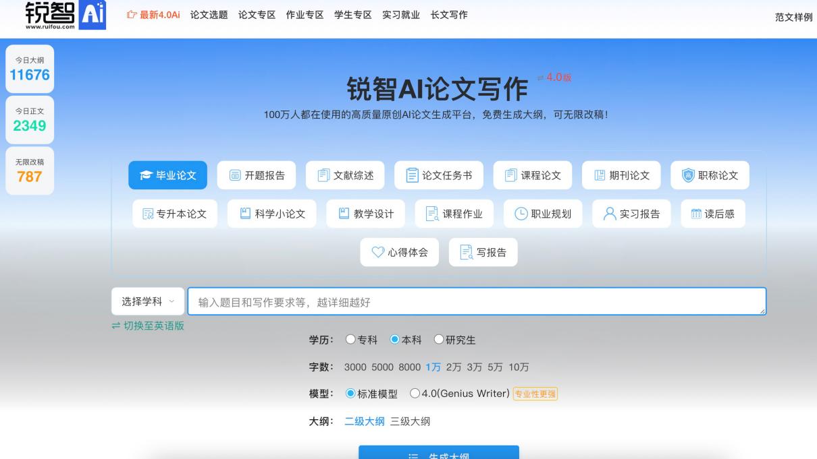Click the 今日大纲 11676 counter card
The width and height of the screenshot is (817, 459).
coord(30,69)
